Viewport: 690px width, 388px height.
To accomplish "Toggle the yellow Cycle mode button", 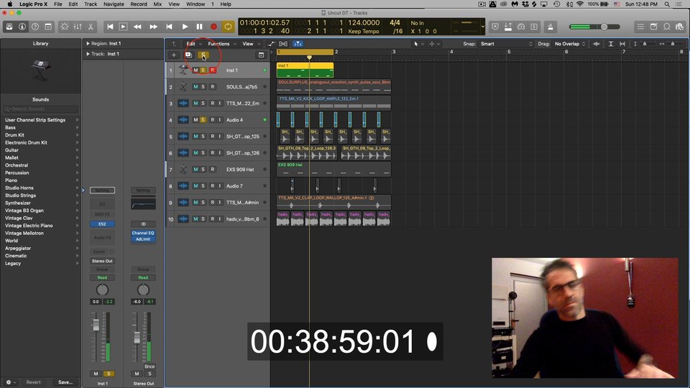I will tap(228, 27).
